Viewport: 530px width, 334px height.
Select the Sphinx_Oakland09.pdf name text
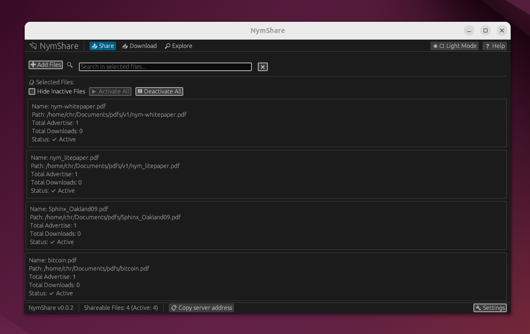click(x=69, y=209)
